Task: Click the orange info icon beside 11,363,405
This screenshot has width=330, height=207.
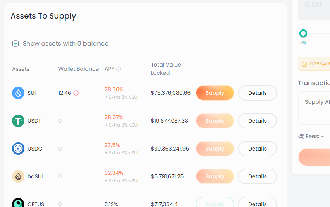Action: (x=304, y=64)
